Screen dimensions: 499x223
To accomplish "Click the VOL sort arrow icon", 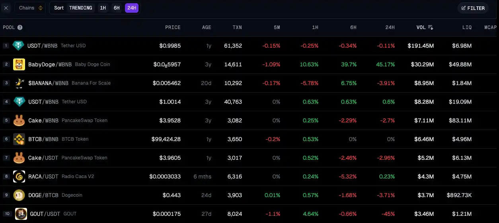I will [431, 27].
